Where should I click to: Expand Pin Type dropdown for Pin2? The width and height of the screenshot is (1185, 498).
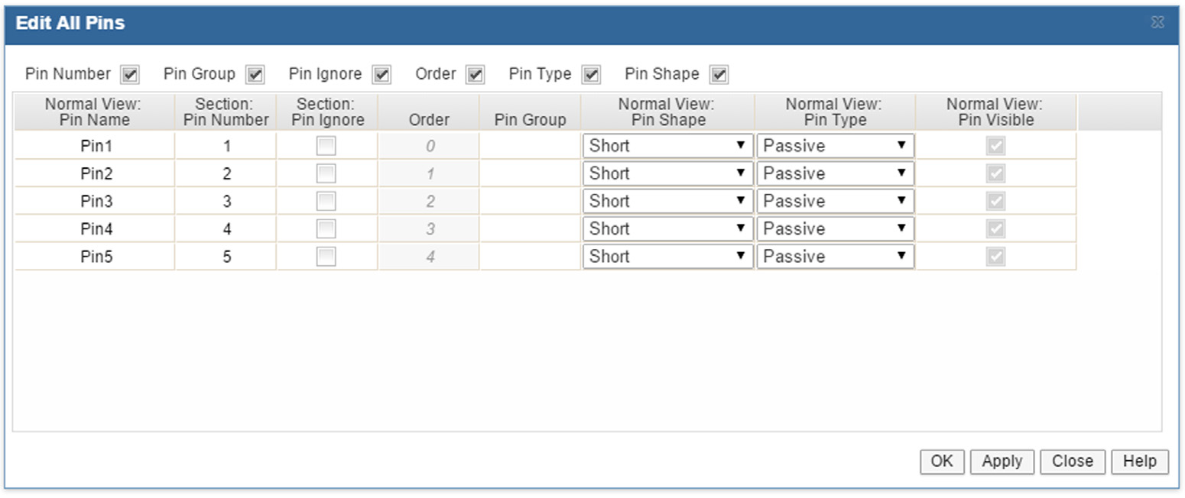(x=835, y=174)
